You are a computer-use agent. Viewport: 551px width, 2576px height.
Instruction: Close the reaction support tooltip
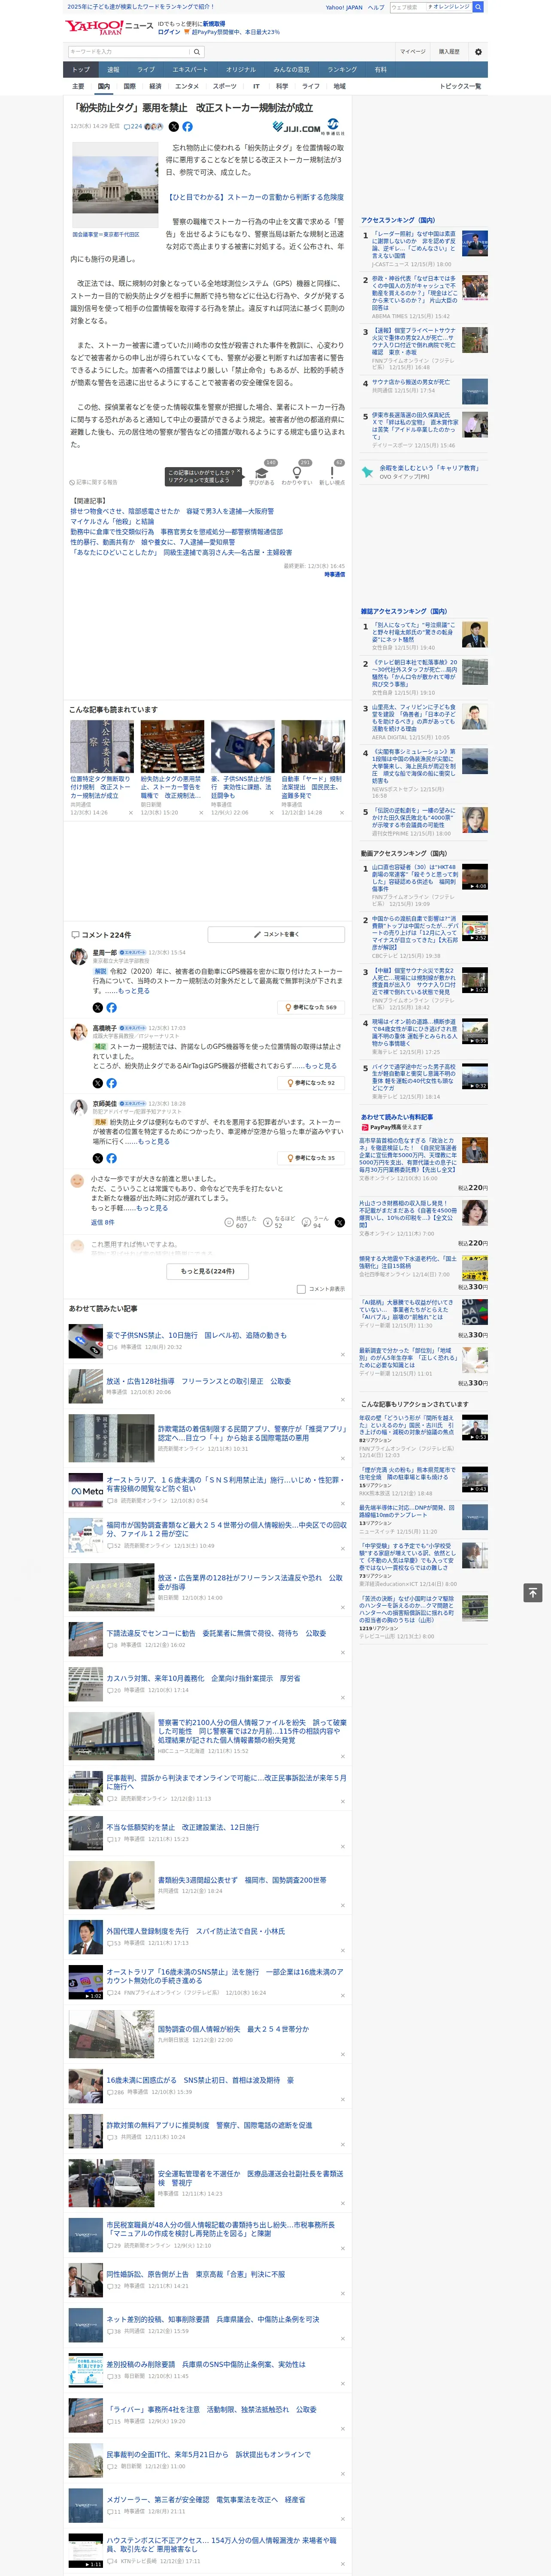tap(238, 472)
